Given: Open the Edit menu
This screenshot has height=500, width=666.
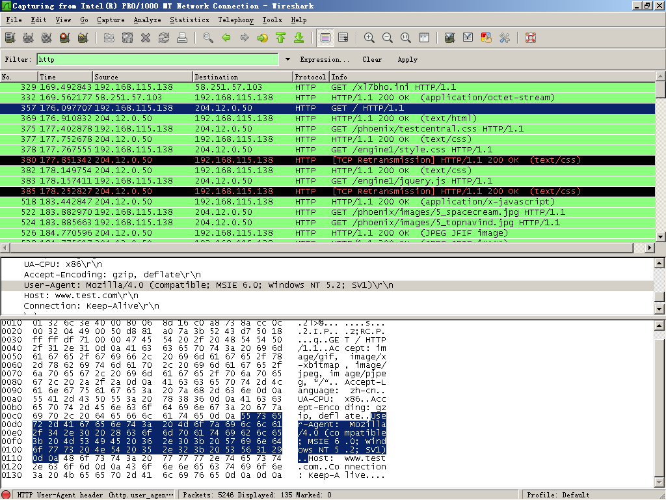Looking at the screenshot, I should 38,20.
